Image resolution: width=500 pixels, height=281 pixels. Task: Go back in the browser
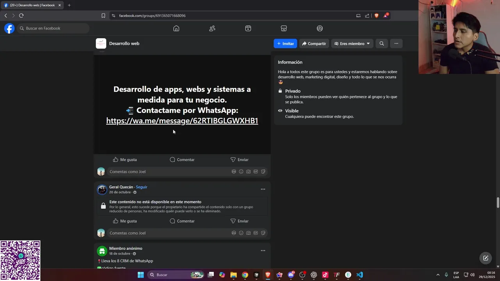pos(5,16)
